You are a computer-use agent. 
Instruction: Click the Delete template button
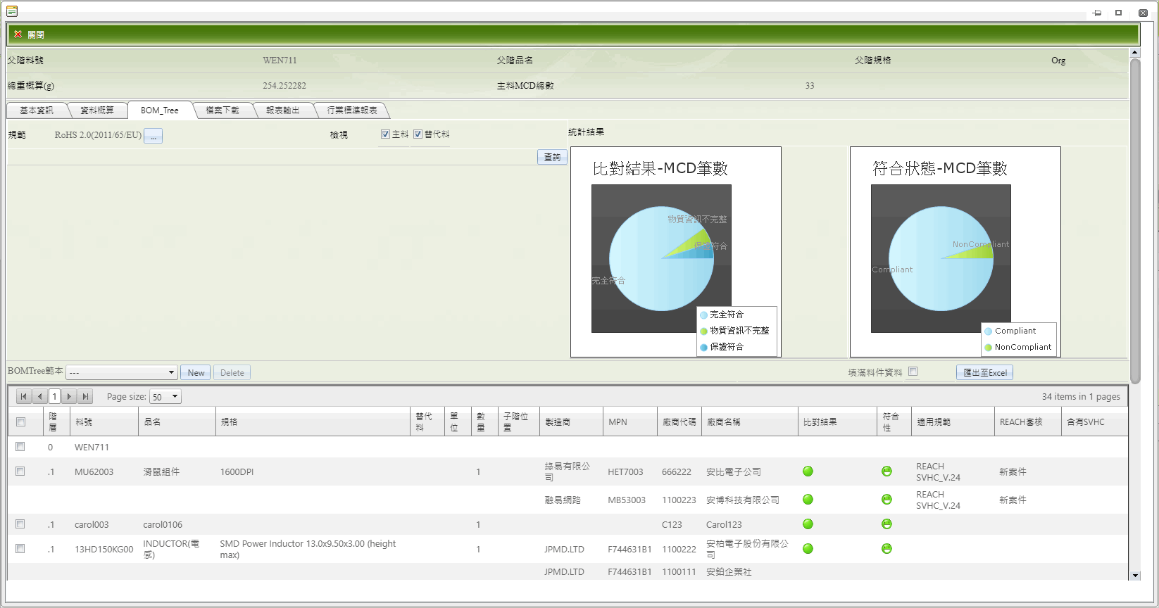[x=232, y=373]
